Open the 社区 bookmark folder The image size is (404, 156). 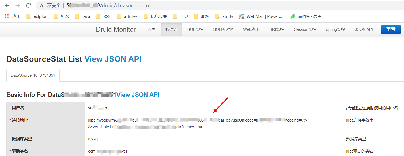coord(62,16)
